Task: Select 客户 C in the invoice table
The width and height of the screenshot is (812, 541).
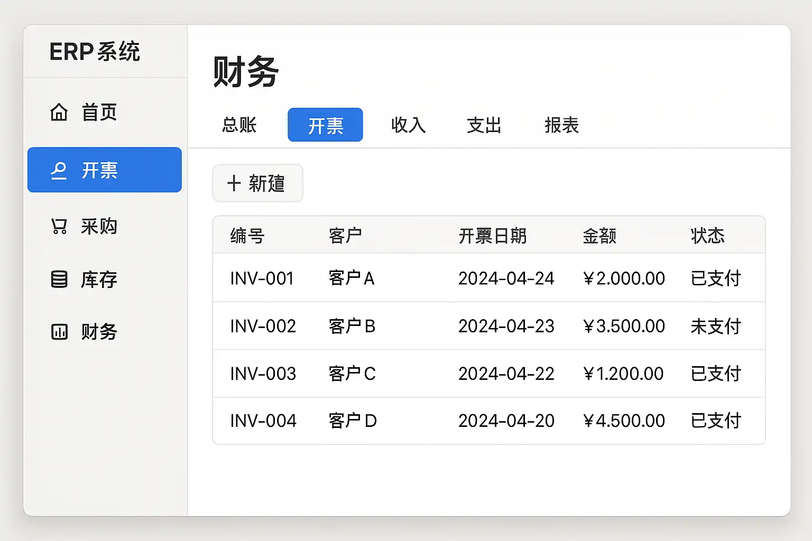Action: [x=352, y=374]
